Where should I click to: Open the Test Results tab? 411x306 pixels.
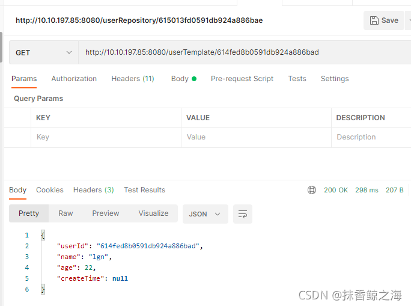(x=144, y=190)
